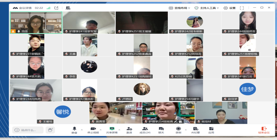The image size is (277, 140).
Task: Click 结束会议 to end meeting
Action: (264, 130)
